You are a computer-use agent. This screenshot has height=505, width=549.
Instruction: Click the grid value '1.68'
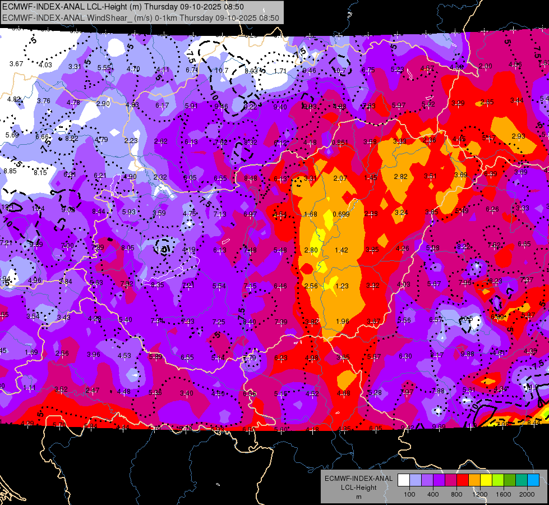(311, 214)
